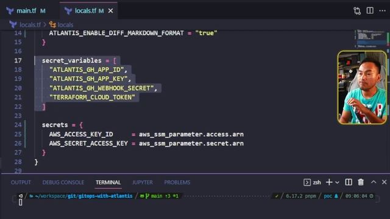Viewport: 390px width, 219px height.
Task: Click the 6.17.2 pnpm prompt segment
Action: [301, 196]
